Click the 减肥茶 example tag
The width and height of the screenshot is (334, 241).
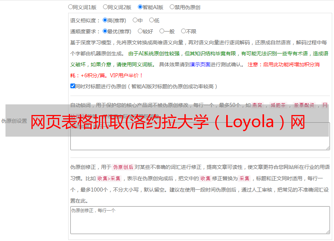click(x=278, y=105)
